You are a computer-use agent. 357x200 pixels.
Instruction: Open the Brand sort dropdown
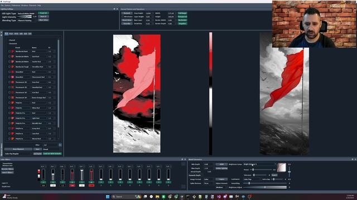pos(52,149)
